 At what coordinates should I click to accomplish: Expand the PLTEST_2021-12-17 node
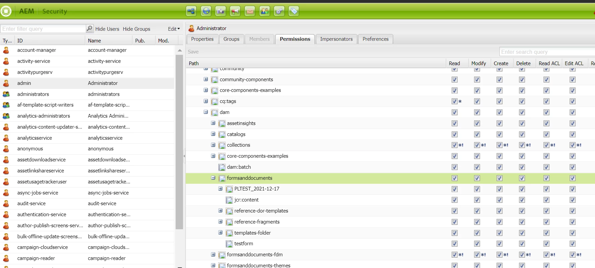tap(221, 189)
